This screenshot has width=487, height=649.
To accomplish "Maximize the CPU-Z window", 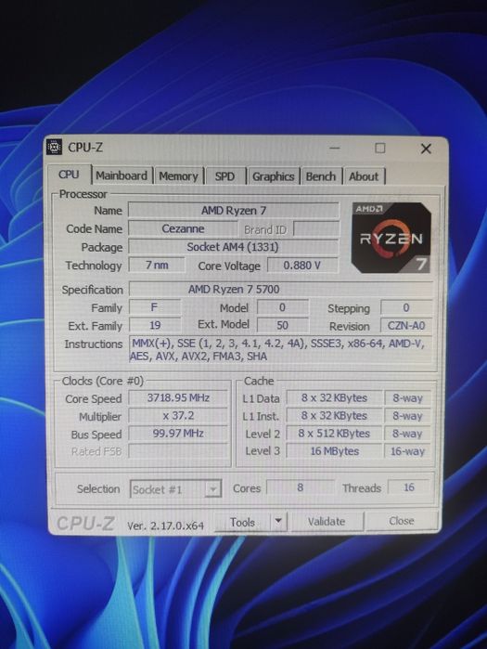I will (380, 148).
